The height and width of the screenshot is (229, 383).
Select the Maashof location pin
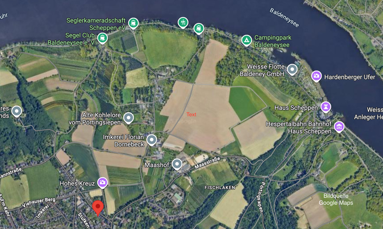click(177, 164)
